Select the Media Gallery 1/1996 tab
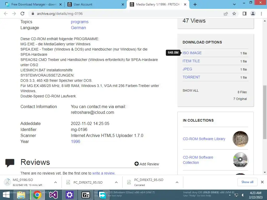 click(157, 4)
